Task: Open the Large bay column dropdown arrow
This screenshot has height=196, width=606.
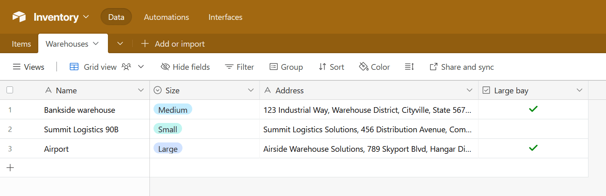Action: pos(580,90)
